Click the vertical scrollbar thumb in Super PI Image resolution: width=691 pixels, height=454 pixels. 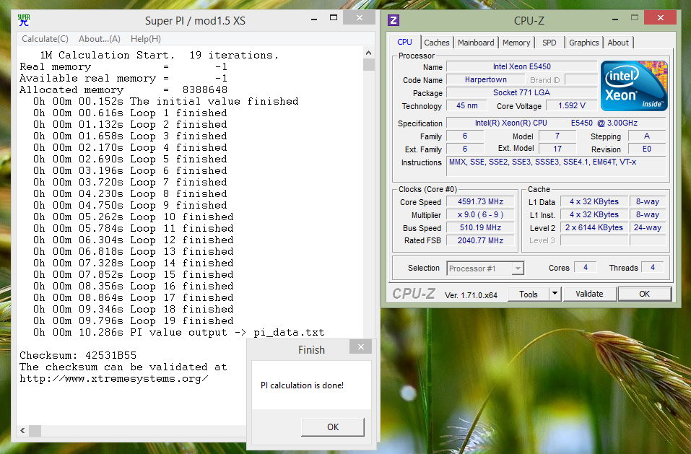click(369, 65)
